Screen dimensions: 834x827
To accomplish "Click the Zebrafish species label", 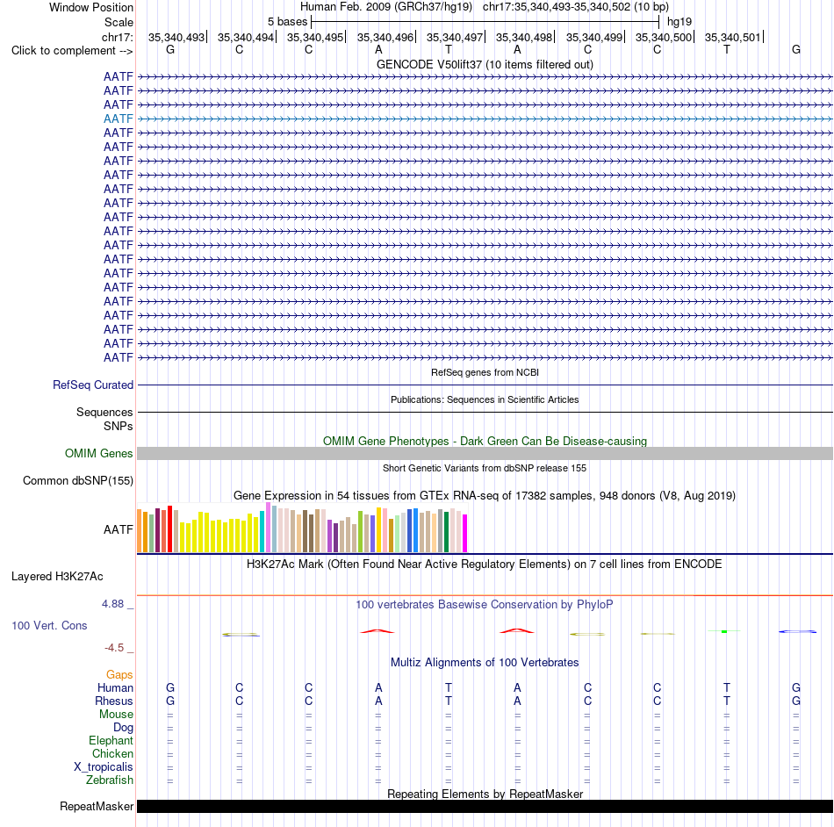I will (110, 780).
